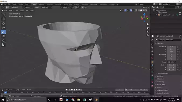
Task: Open World properties tab icon
Action: (152, 58)
